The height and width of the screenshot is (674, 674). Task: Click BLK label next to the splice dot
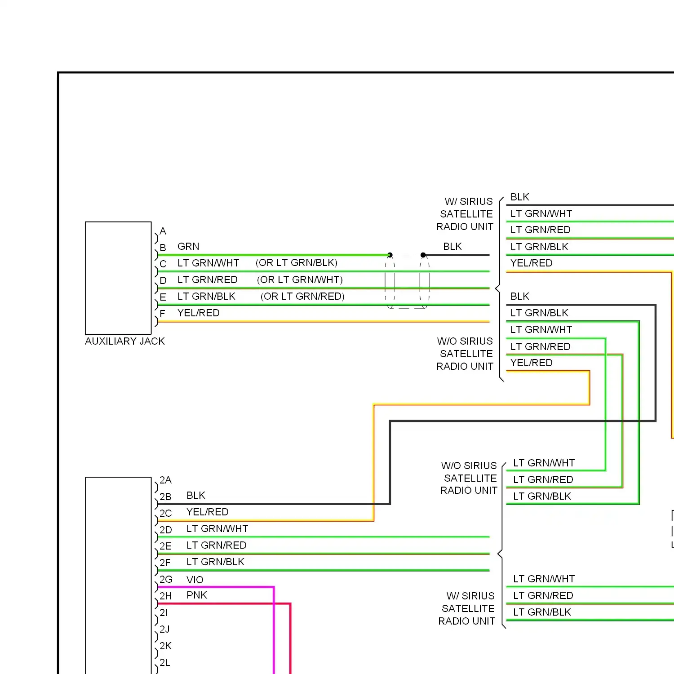click(452, 247)
